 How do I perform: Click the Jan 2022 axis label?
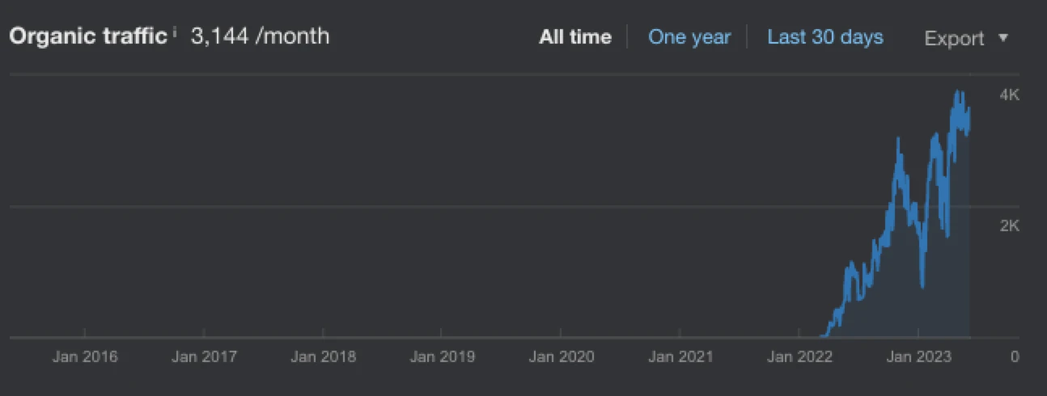[799, 356]
